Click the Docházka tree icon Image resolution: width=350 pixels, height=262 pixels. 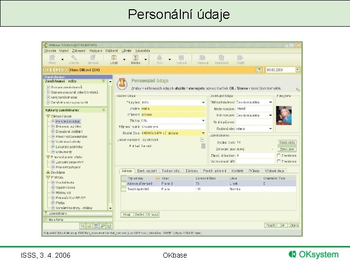[48, 172]
